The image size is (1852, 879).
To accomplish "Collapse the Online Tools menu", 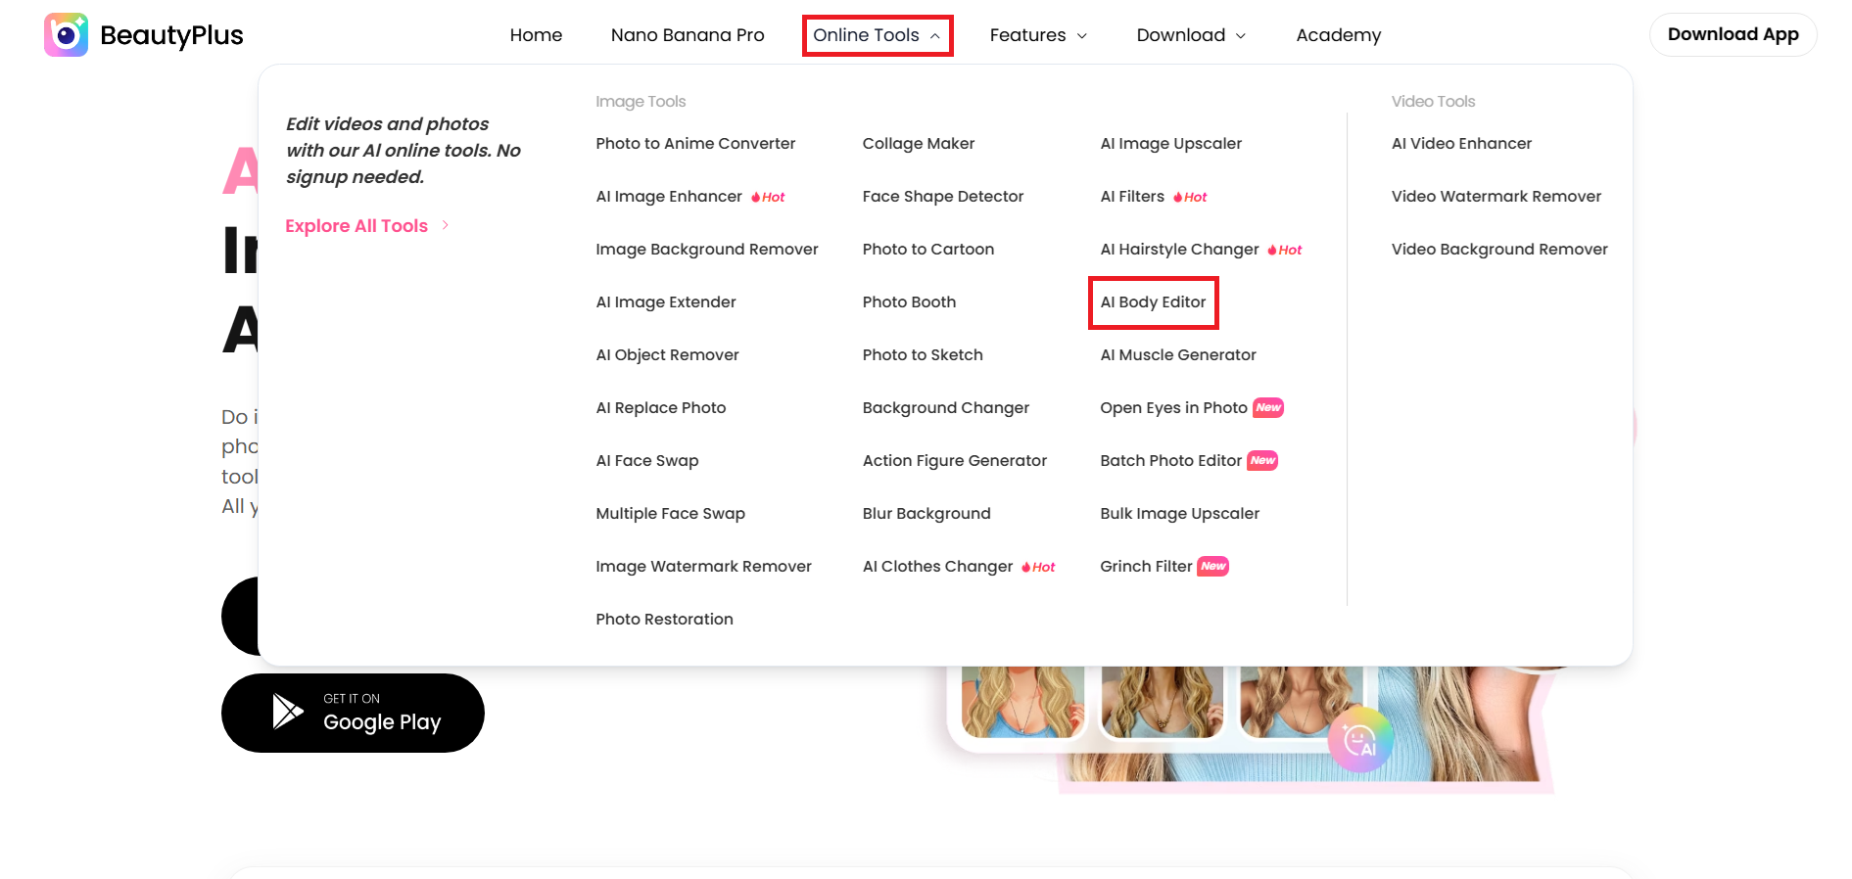I will (877, 35).
